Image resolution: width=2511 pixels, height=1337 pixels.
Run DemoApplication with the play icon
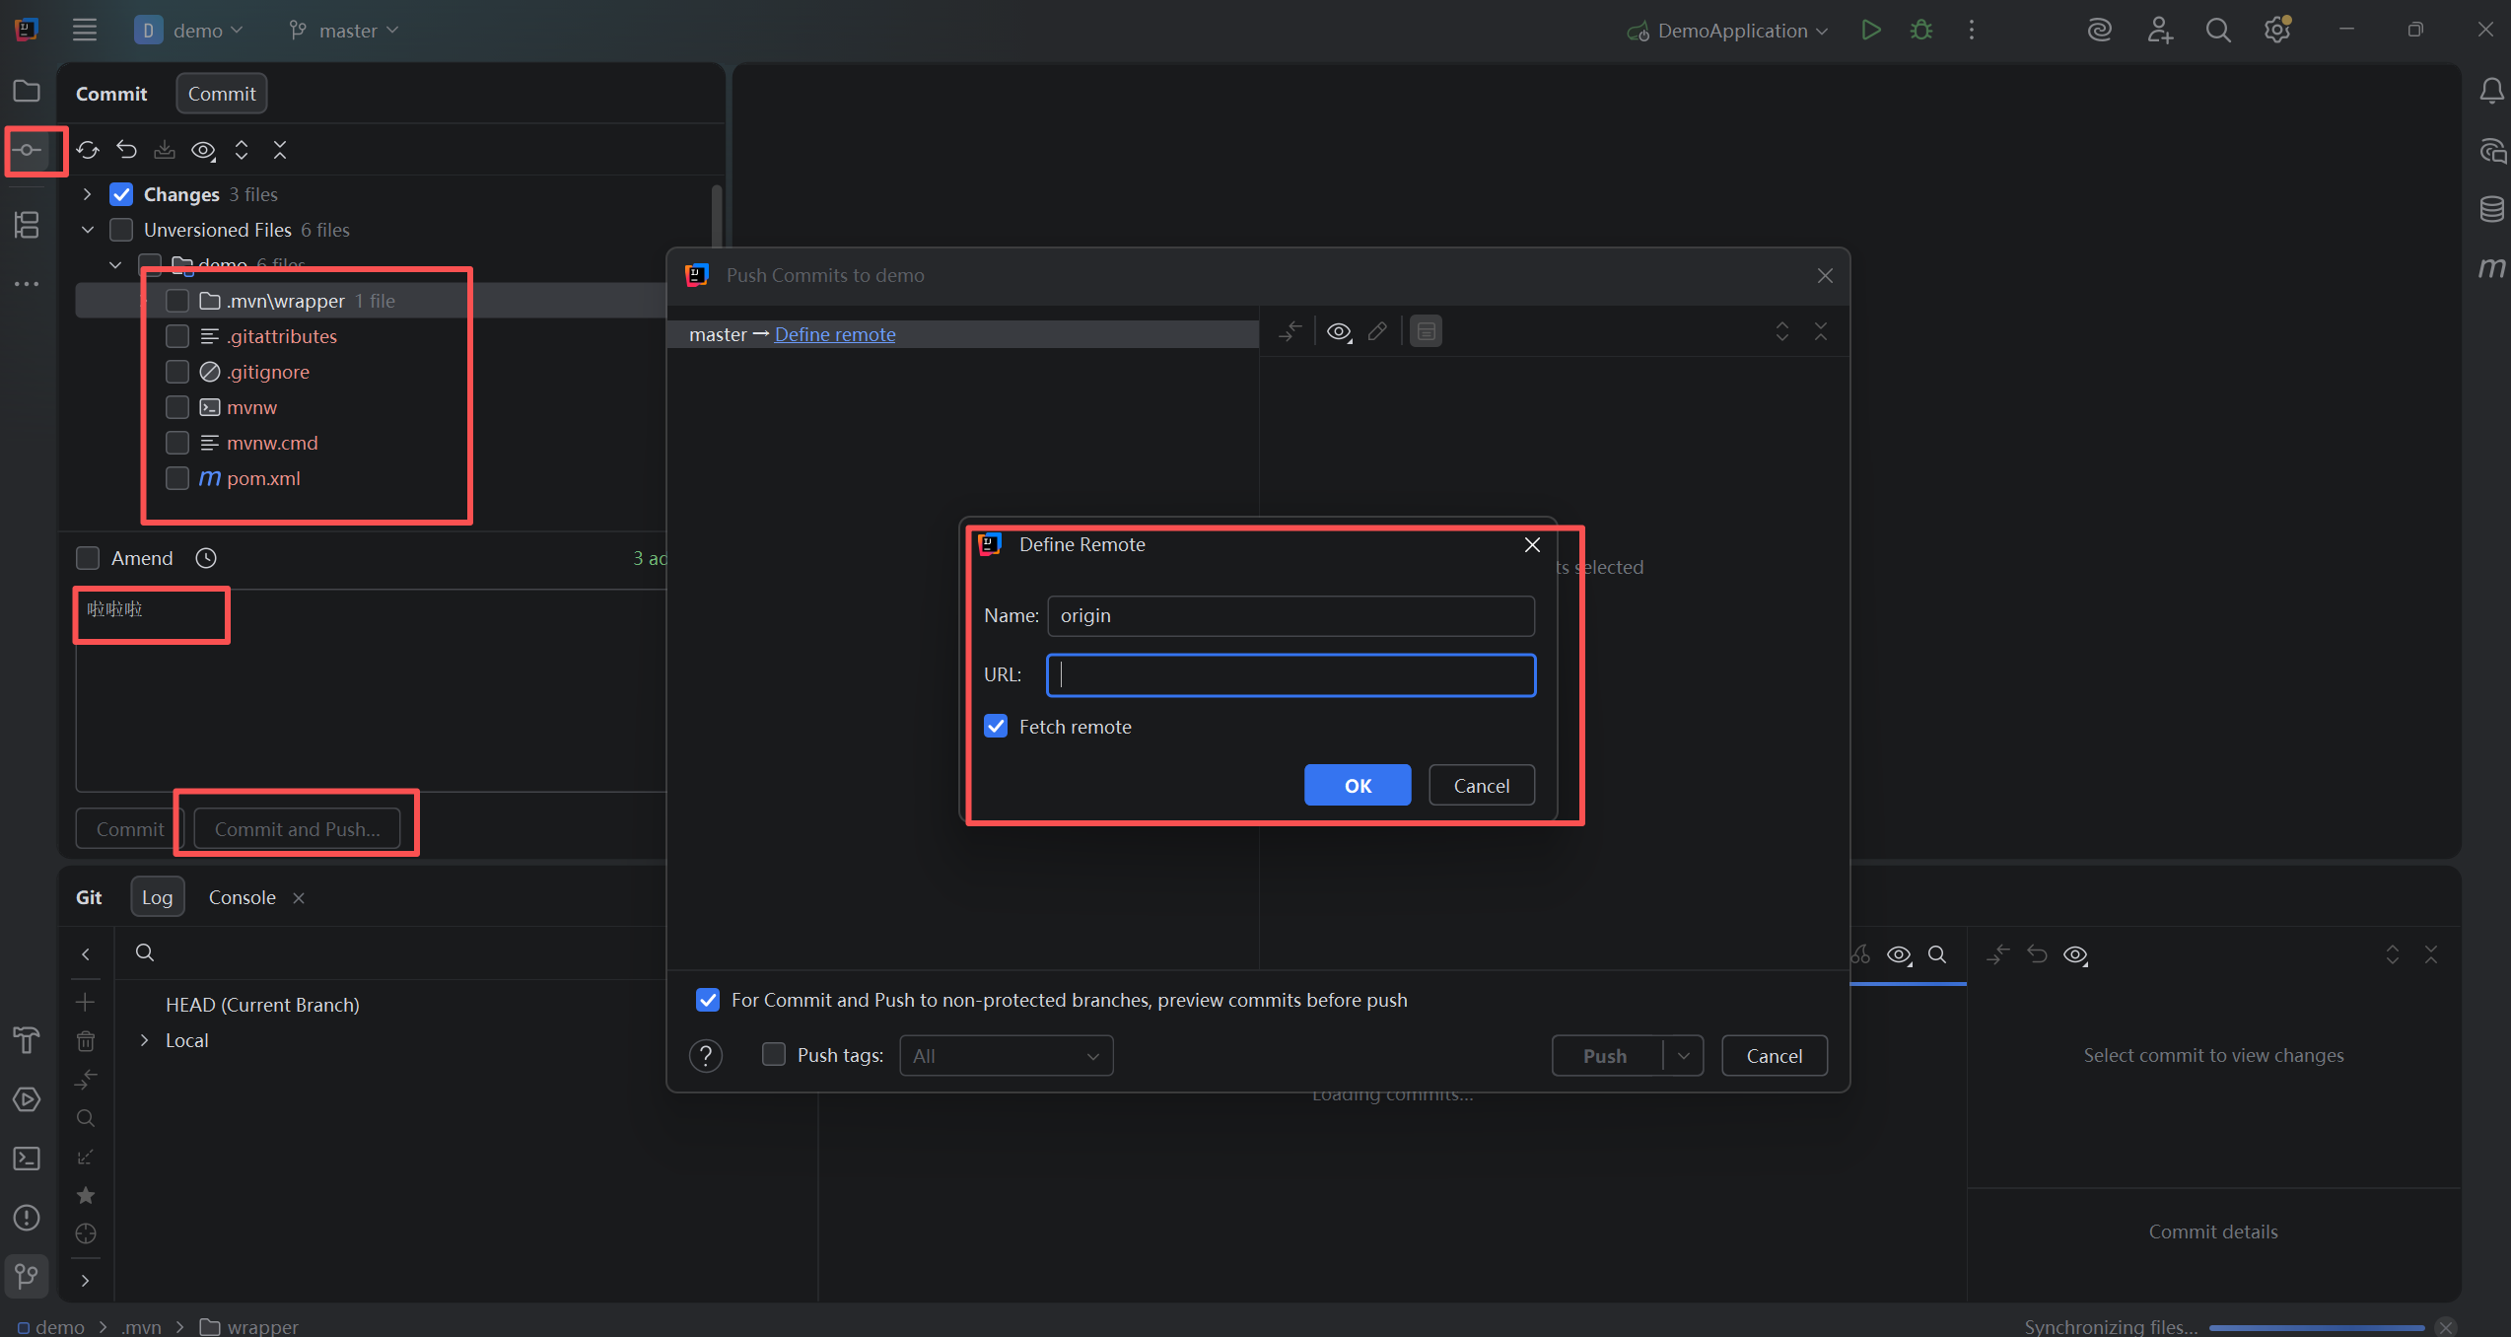[1870, 31]
